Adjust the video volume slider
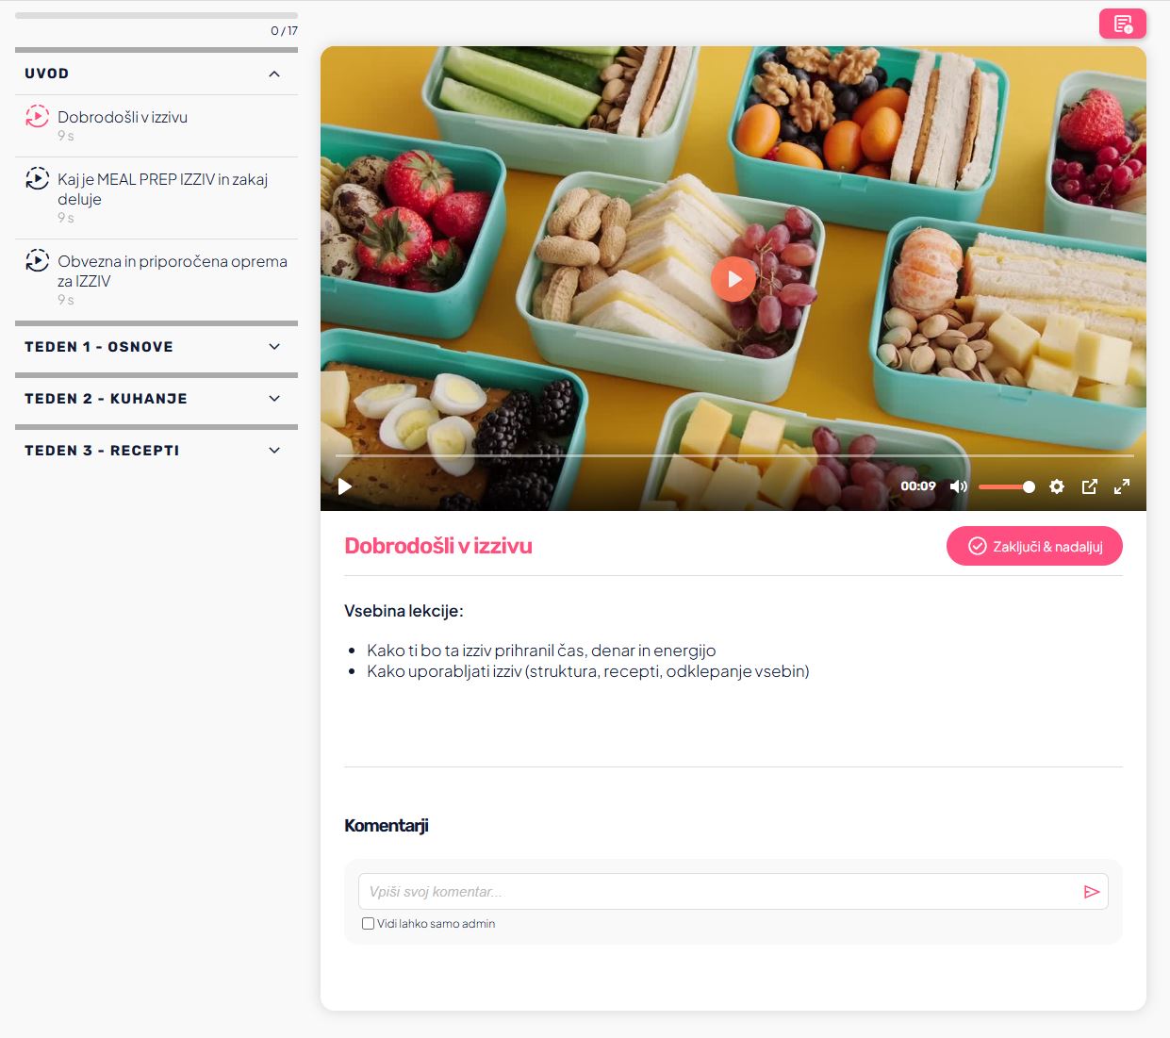Viewport: 1170px width, 1038px height. coord(1007,486)
